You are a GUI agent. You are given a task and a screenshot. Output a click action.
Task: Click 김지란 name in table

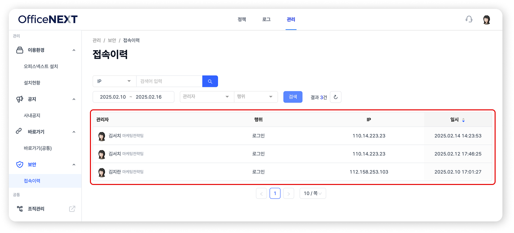point(115,172)
